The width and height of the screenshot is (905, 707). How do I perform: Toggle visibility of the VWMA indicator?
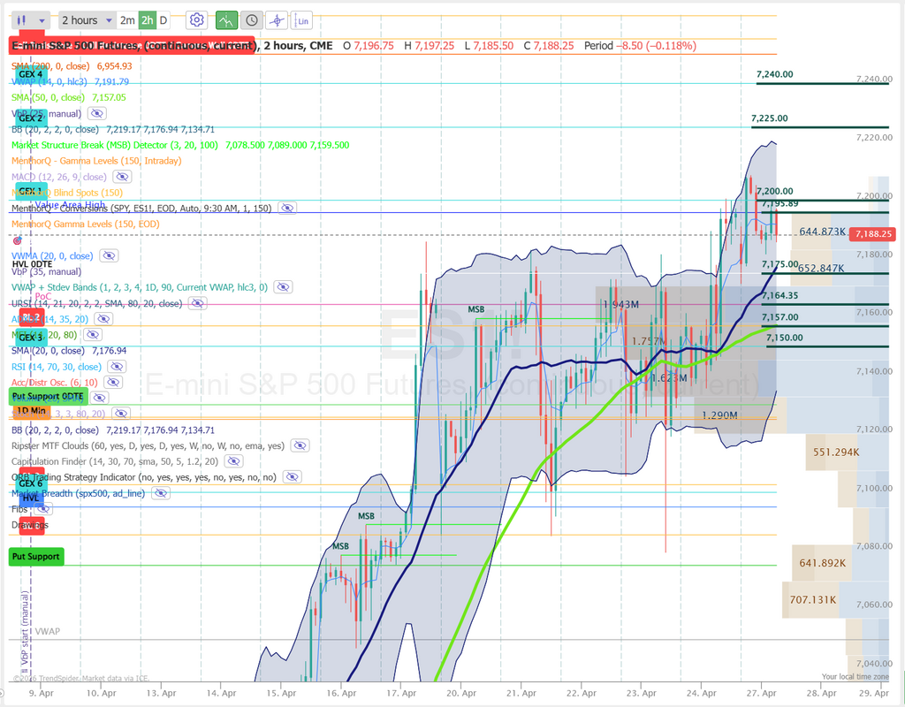click(108, 255)
